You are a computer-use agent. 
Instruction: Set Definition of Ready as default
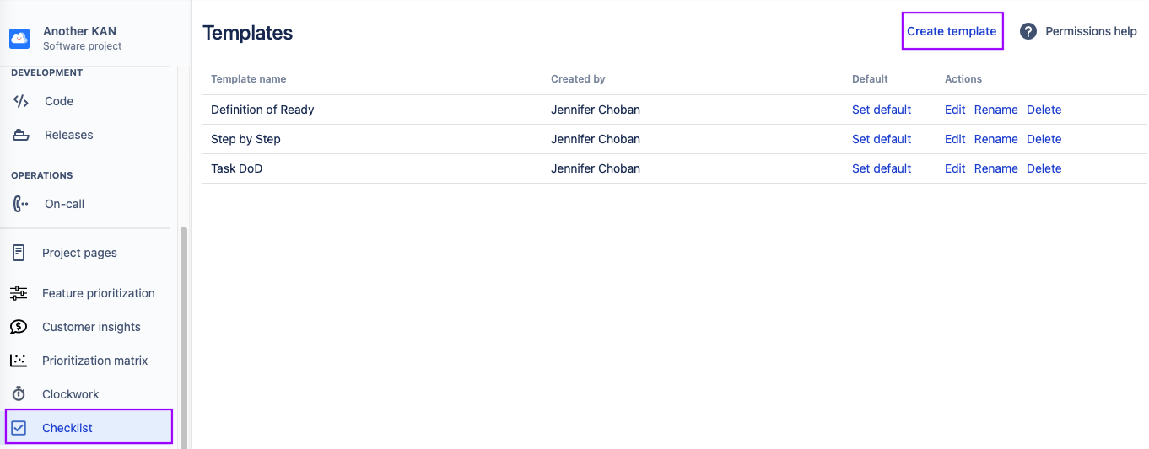pyautogui.click(x=882, y=110)
